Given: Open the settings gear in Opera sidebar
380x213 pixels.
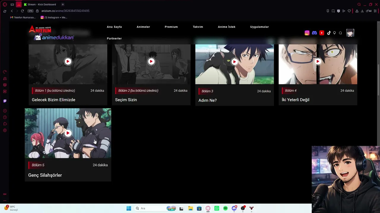Looking at the screenshot, I should pyautogui.click(x=5, y=130).
